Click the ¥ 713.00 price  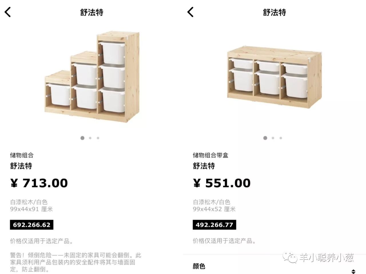tap(39, 183)
